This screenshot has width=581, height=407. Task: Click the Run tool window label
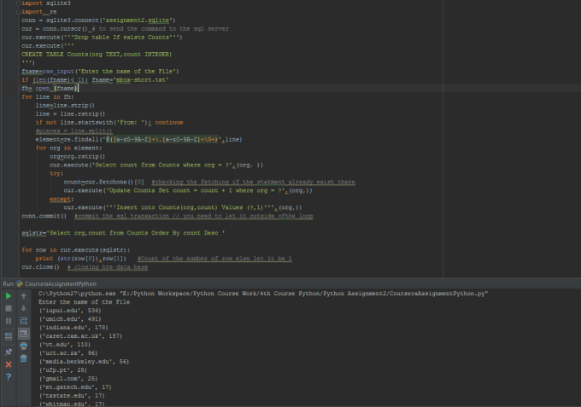point(9,284)
